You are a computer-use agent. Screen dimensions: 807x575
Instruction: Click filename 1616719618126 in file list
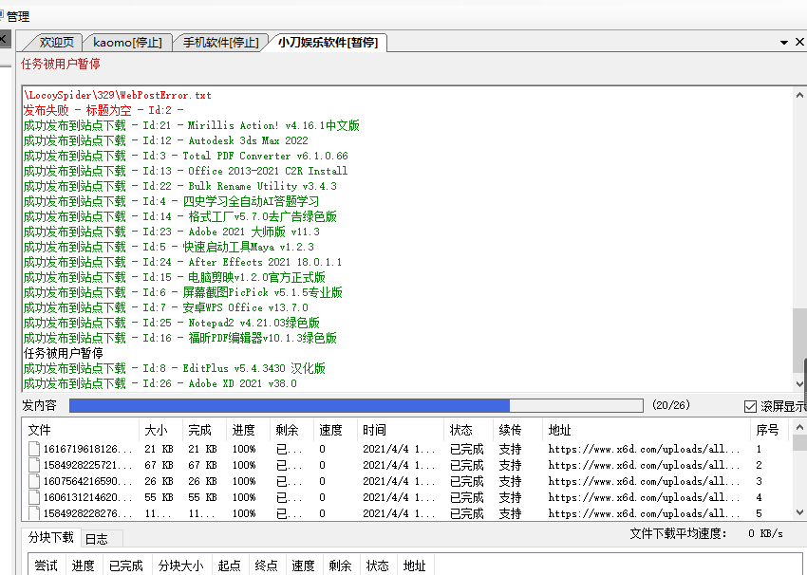coord(87,449)
